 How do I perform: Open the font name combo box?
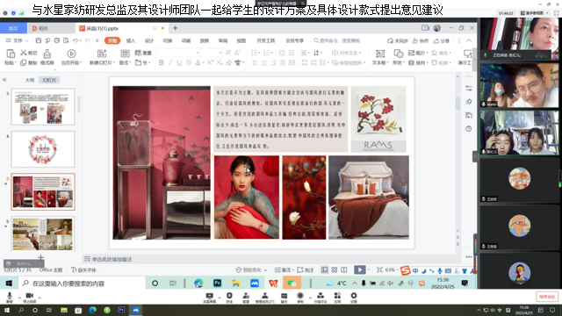click(179, 53)
